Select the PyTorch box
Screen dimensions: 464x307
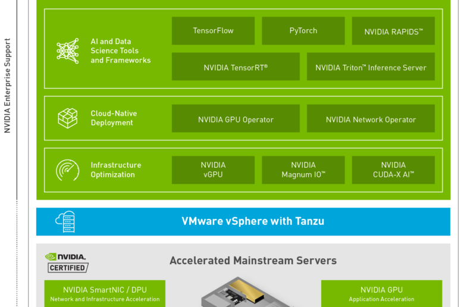click(303, 31)
